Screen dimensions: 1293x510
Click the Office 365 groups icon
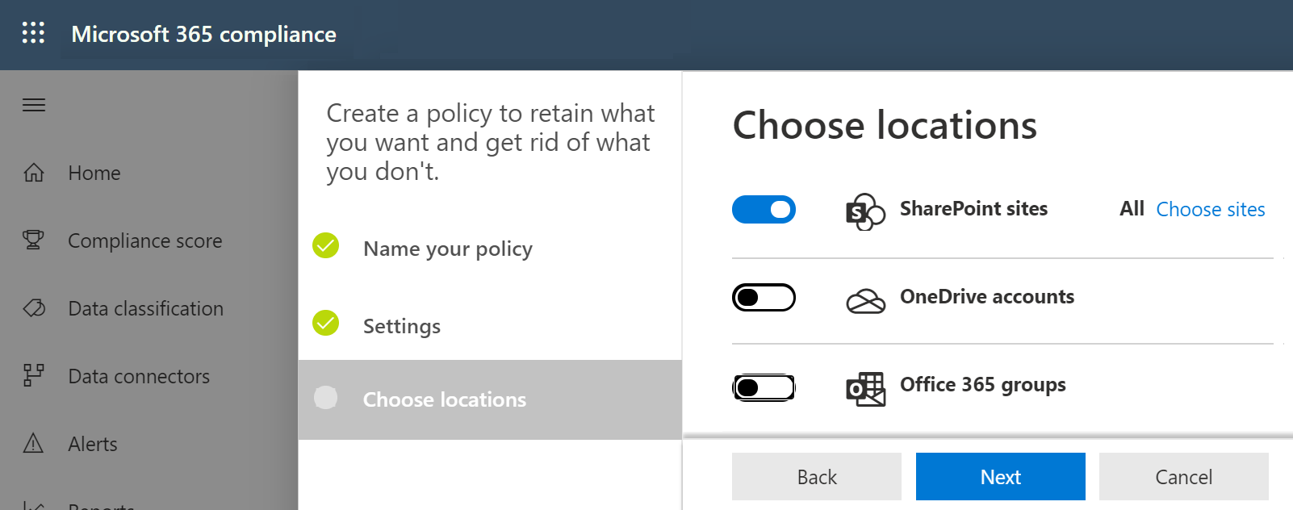tap(865, 388)
